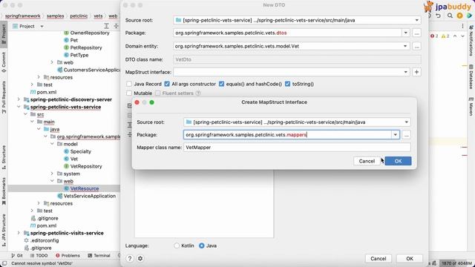Viewport: 475px width, 267px height.
Task: Uncheck equals() and hashCode() checkbox
Action: tap(221, 84)
